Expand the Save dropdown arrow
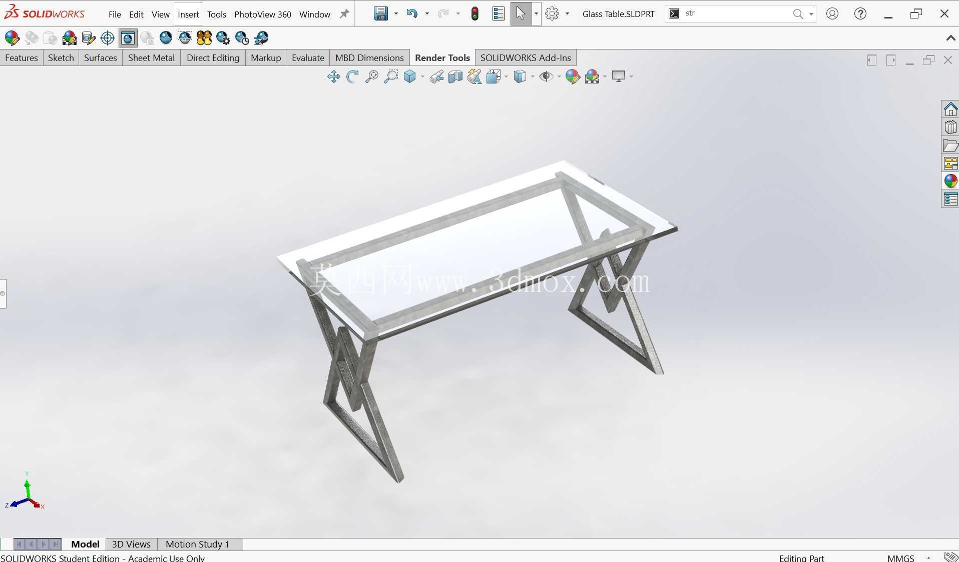This screenshot has width=959, height=562. pos(396,13)
